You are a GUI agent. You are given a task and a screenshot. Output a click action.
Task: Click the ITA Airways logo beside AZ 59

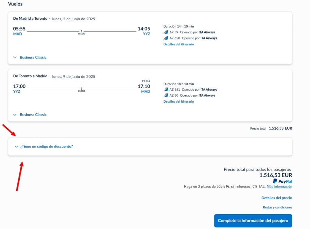(x=166, y=32)
